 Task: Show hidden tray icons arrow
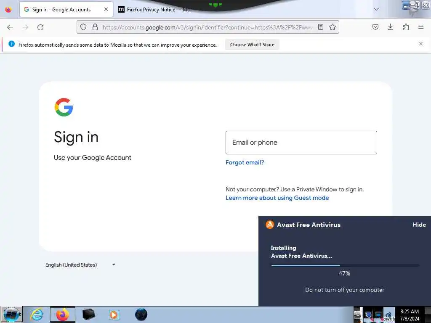point(357,315)
